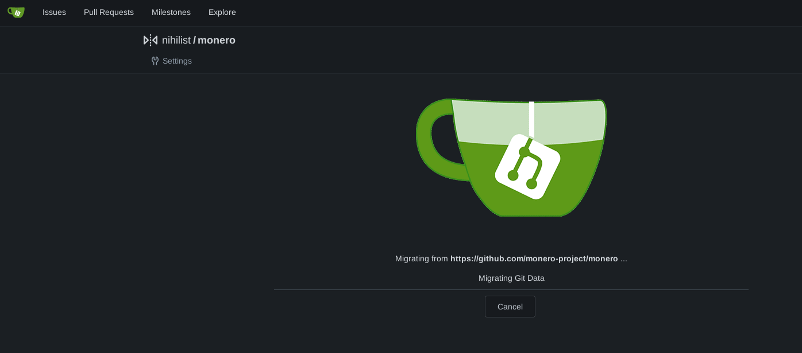Click the white tea bag string
This screenshot has width=802, height=353.
[531, 119]
